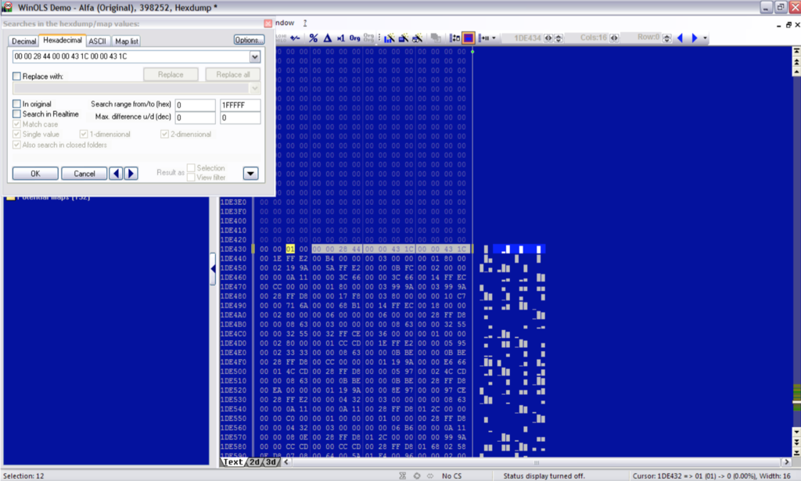The width and height of the screenshot is (801, 481).
Task: Jump to previous difference with left blue arrow in toolbar
Action: [x=680, y=38]
